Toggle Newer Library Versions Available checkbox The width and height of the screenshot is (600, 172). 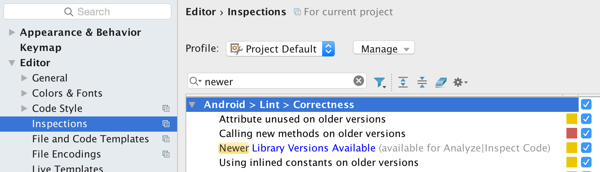pos(586,148)
